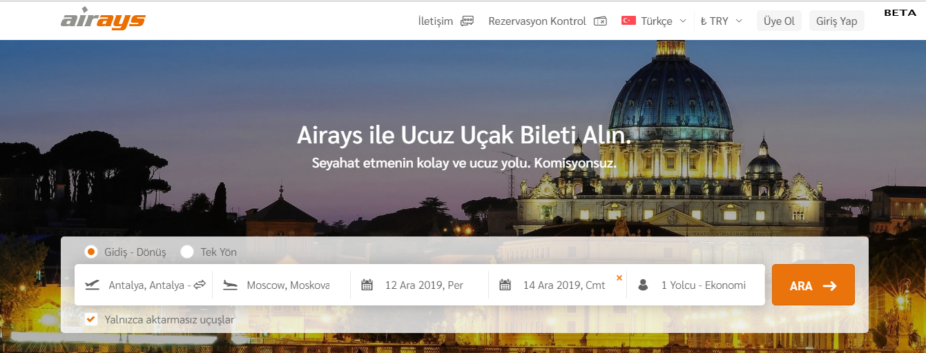Click the Rezervasyon Kontrol ticket icon
The height and width of the screenshot is (353, 926).
coord(600,21)
